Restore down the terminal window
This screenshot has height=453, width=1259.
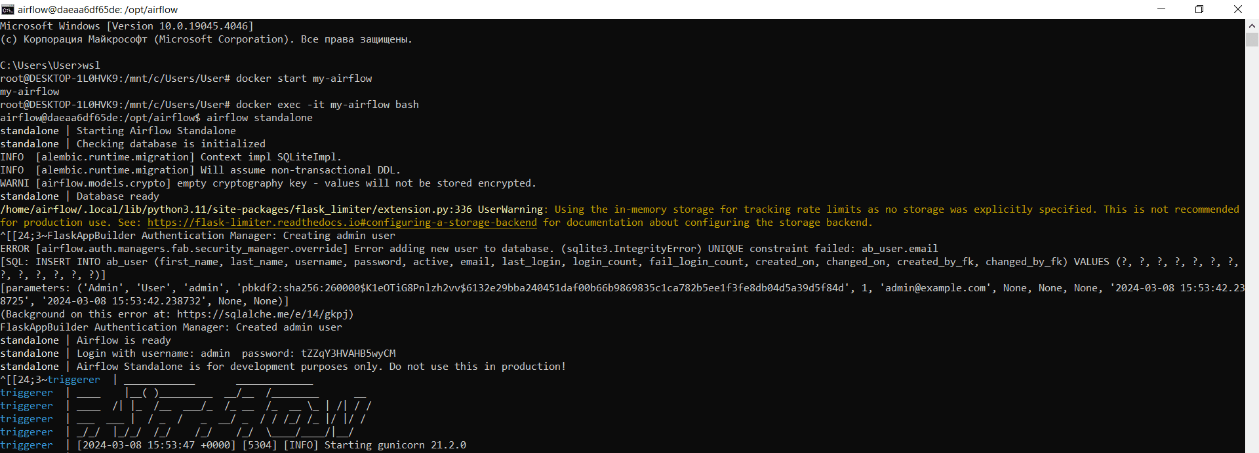[x=1199, y=9]
